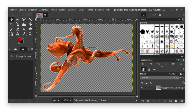The height and width of the screenshot is (112, 193).
Task: Select the Fuzzy Select magic wand tool
Action: coord(30,19)
